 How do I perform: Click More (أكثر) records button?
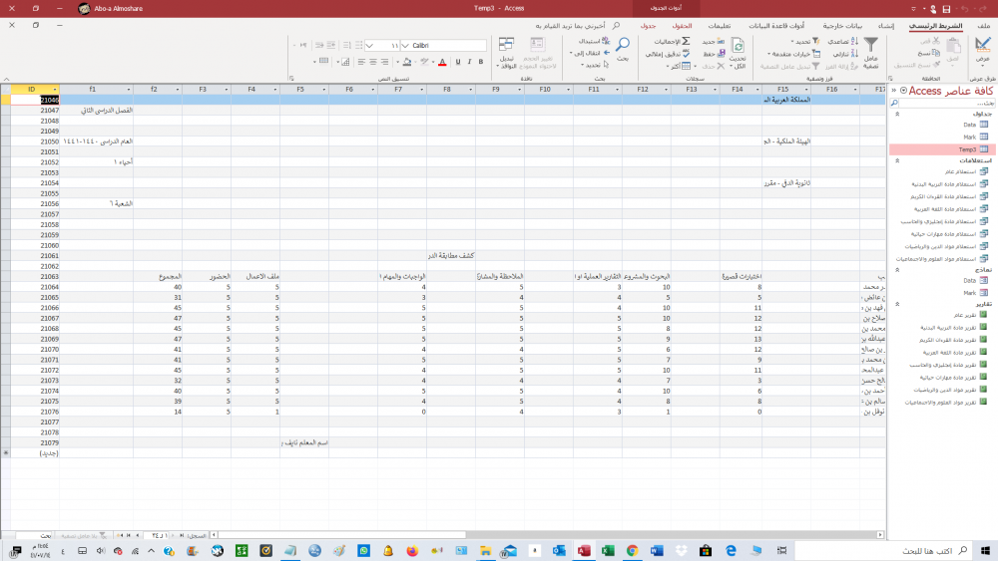[681, 66]
